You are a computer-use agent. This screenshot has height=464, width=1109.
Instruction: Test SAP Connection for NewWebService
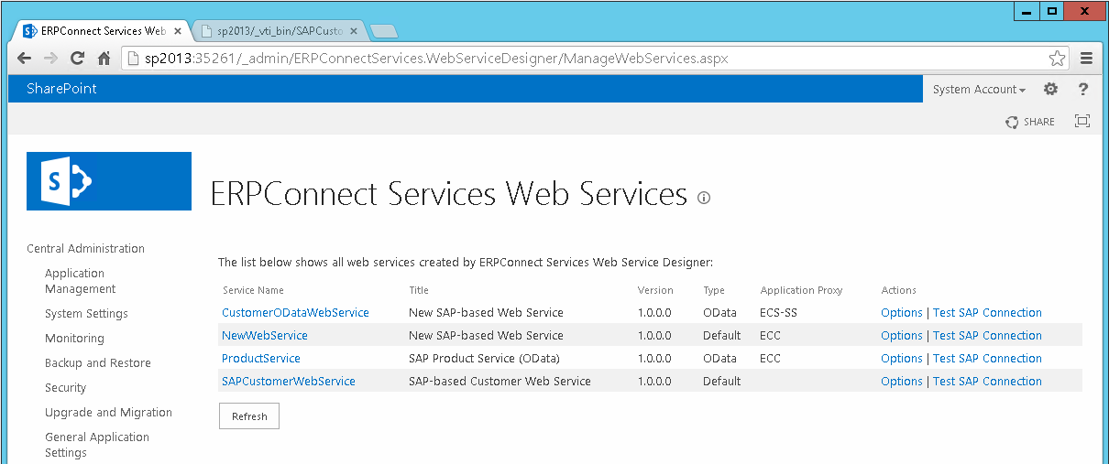pyautogui.click(x=987, y=336)
